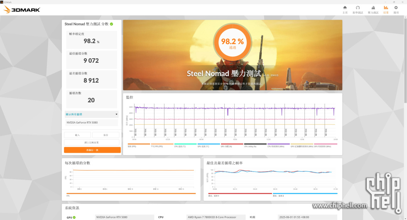Click the Steel Nomad 壓力測試 分數 panel title
Viewport: 407px width, 220px height.
pyautogui.click(x=86, y=24)
